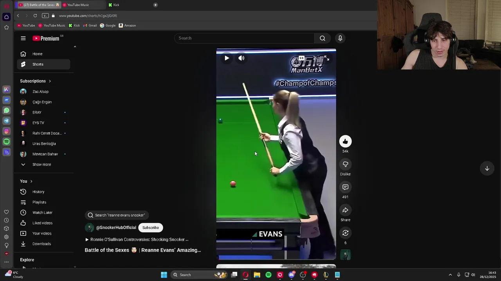The image size is (501, 281).
Task: Open Ruhi Cenet Docu... channel
Action: tap(43, 133)
